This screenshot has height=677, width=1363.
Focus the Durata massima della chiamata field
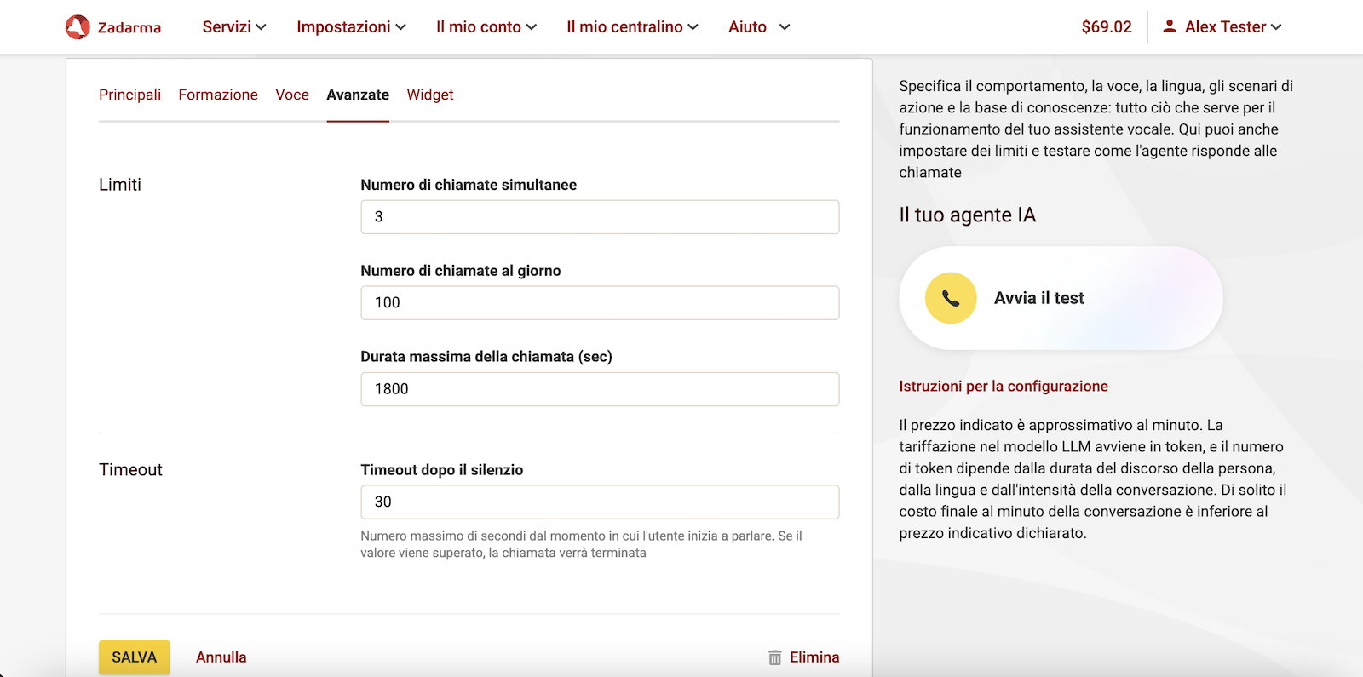[600, 389]
